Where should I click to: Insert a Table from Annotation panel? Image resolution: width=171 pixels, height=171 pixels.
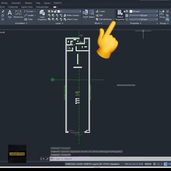(28, 19)
